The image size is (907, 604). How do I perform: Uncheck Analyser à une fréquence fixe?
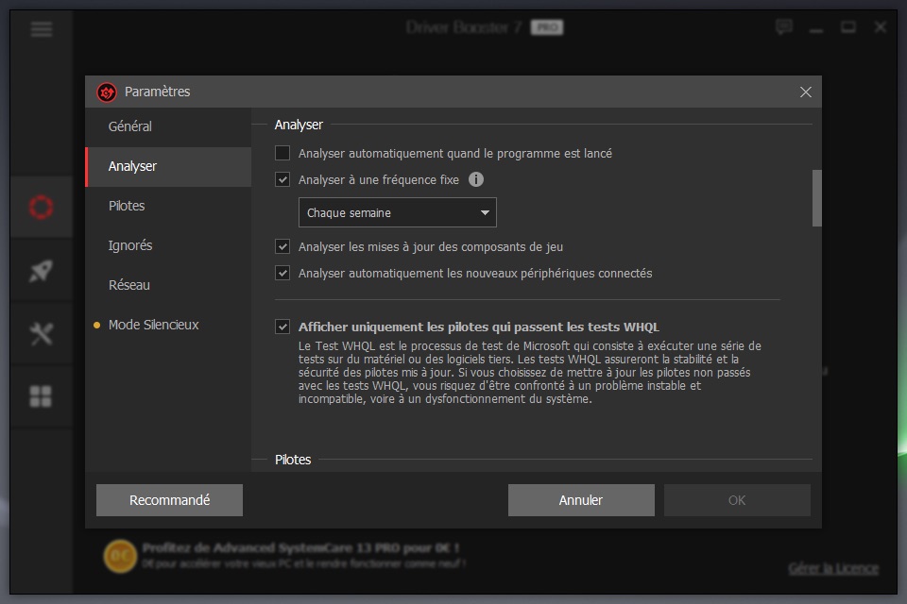tap(282, 179)
